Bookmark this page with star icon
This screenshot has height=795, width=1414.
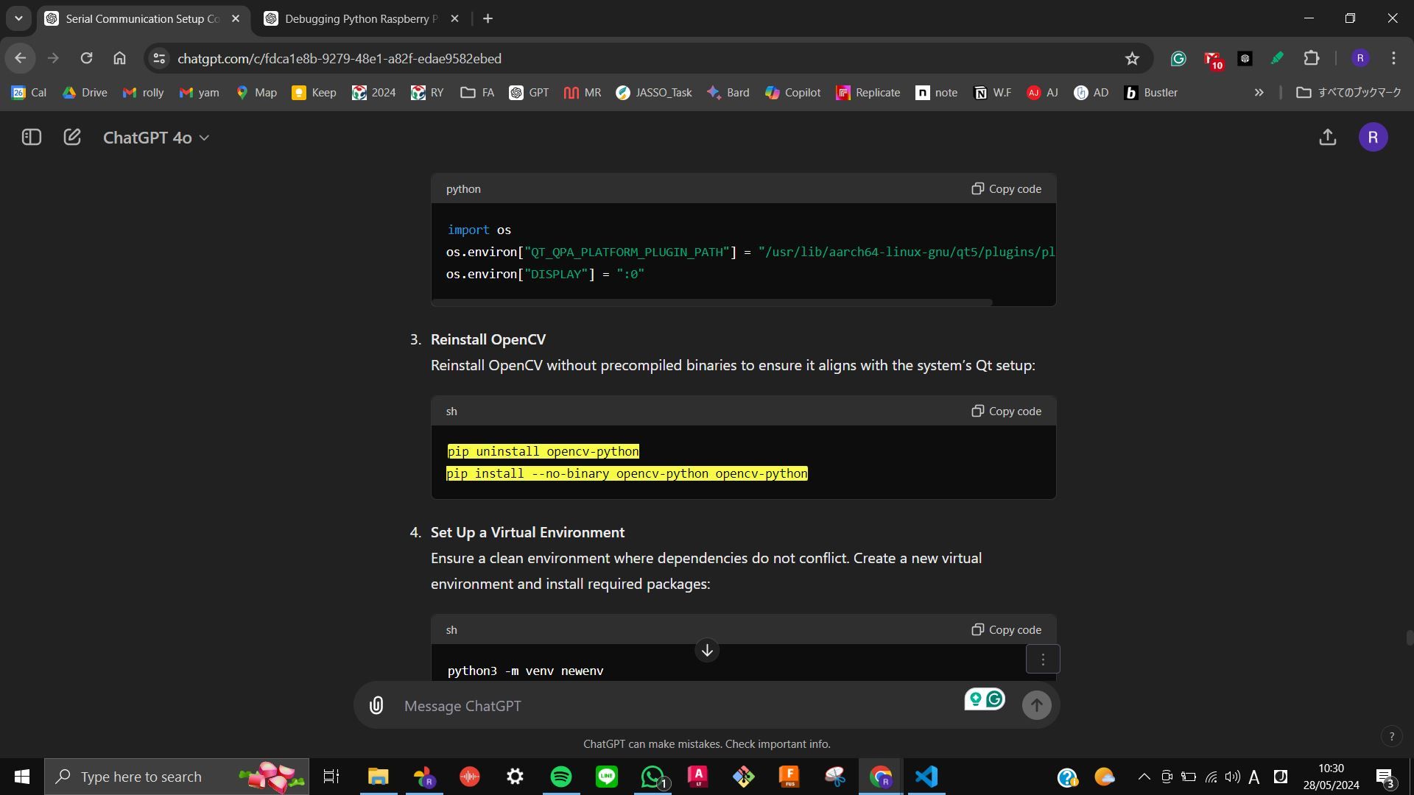pos(1132,59)
